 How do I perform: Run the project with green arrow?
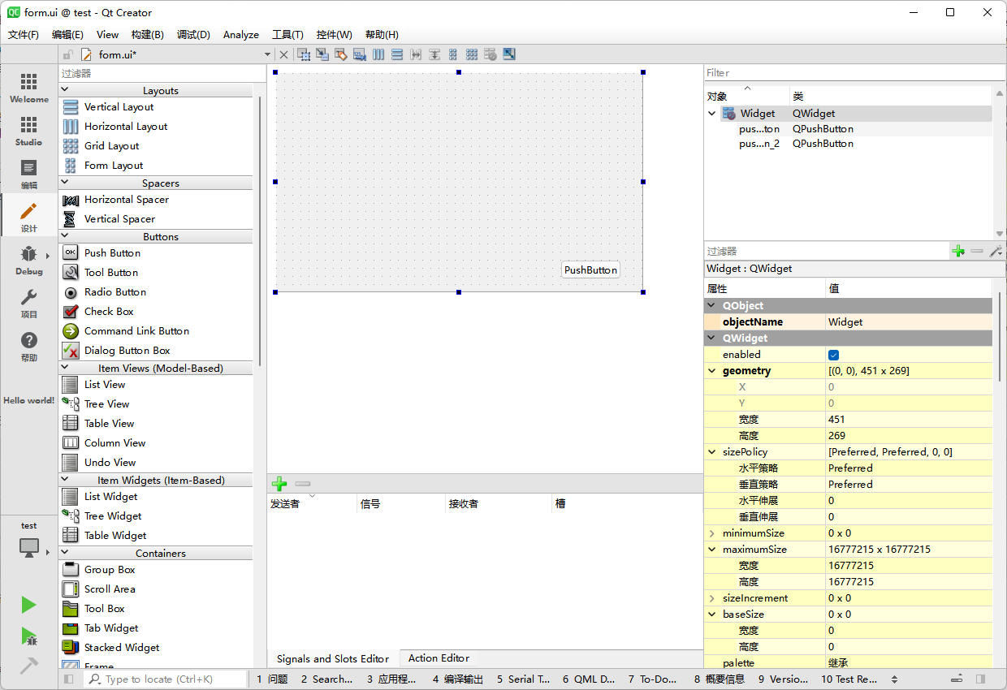pyautogui.click(x=29, y=605)
